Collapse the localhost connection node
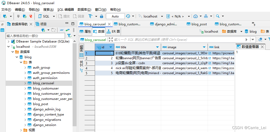Screen dimensions: 270x132 8,47
